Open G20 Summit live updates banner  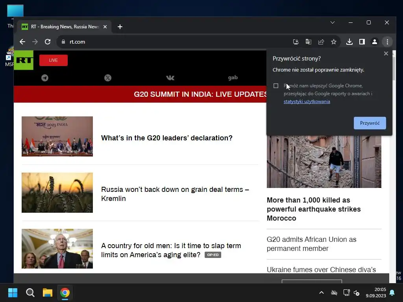[x=140, y=94]
